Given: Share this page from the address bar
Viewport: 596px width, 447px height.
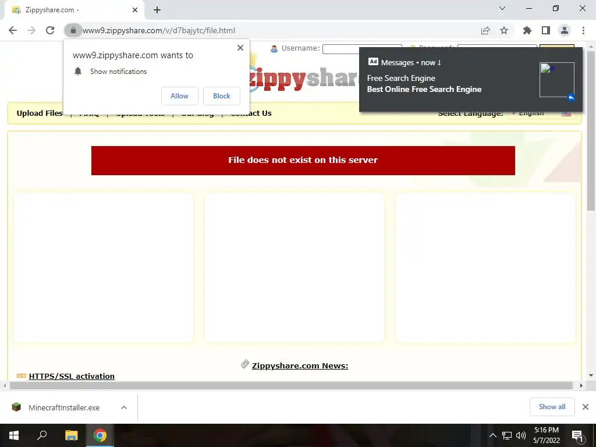Looking at the screenshot, I should point(485,30).
